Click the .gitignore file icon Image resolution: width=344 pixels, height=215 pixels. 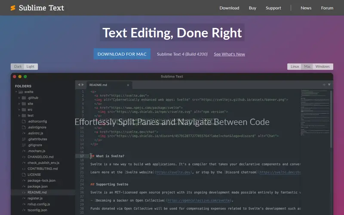point(24,145)
